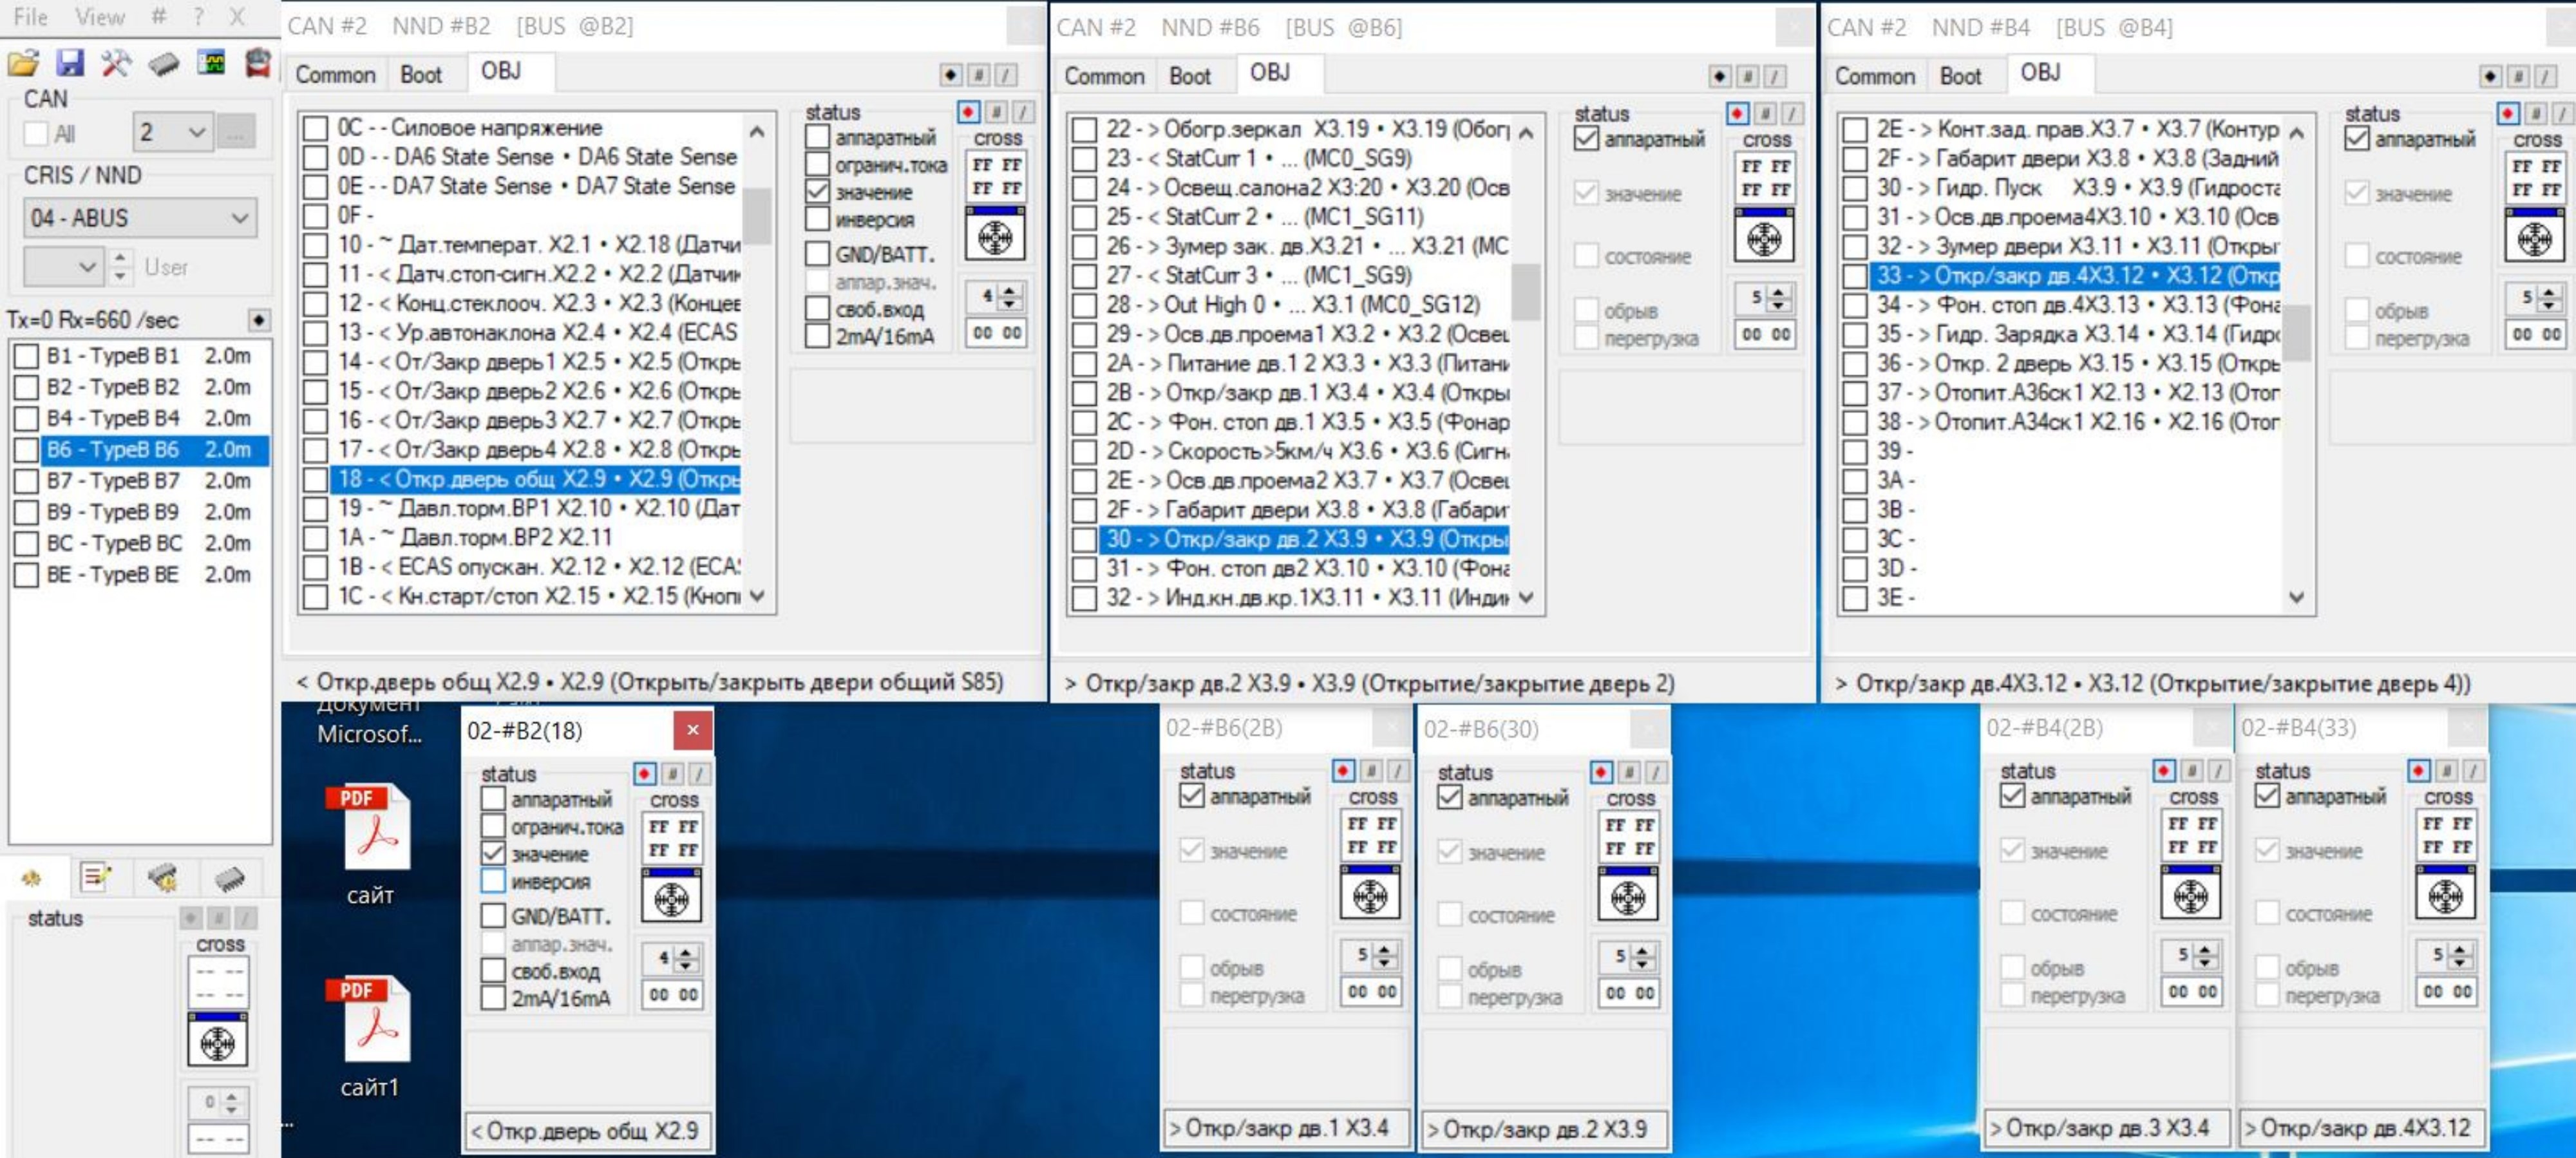Image resolution: width=2576 pixels, height=1158 pixels.
Task: Switch to Boot tab in NND #B6 window
Action: click(1190, 75)
